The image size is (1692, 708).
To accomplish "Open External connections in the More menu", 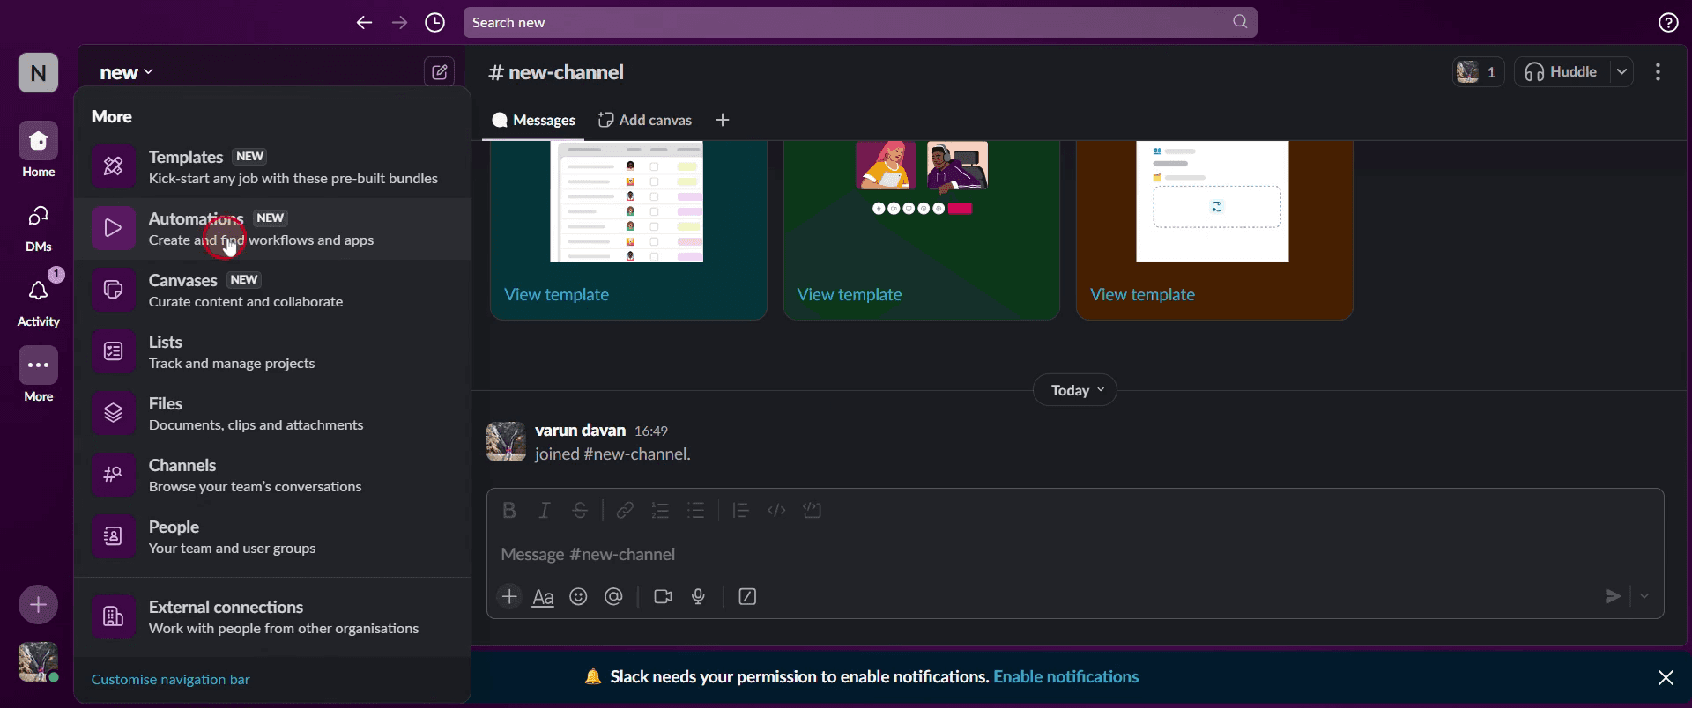I will pos(272,617).
